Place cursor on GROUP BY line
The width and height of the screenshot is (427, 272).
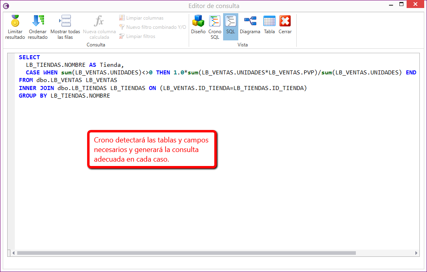click(64, 96)
